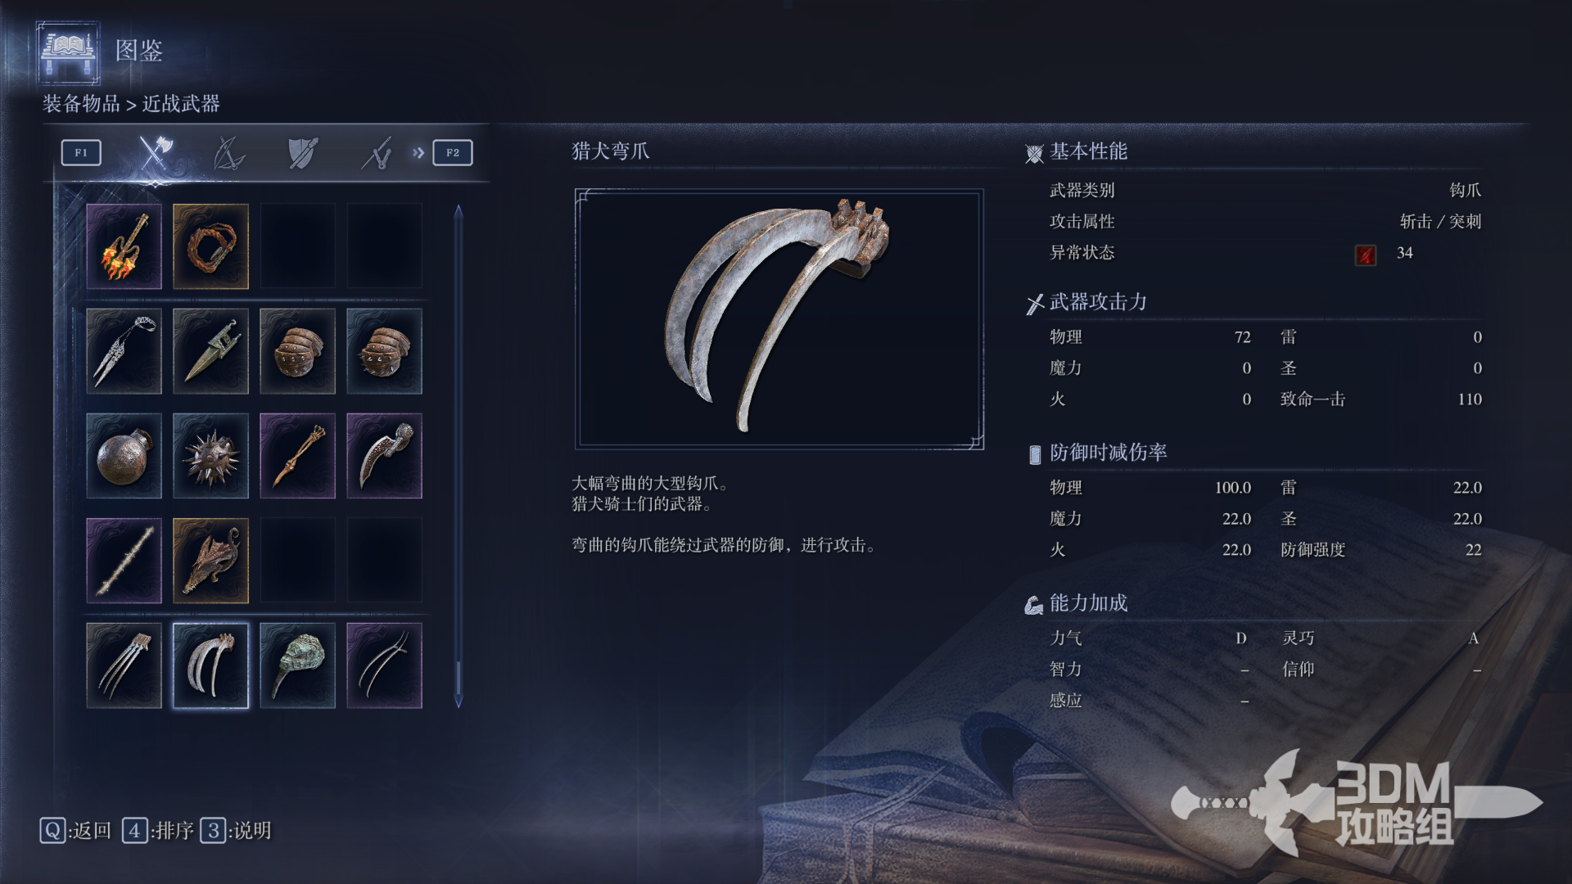Viewport: 1572px width, 884px height.
Task: Pick the thin twin curved blades icon
Action: 384,665
